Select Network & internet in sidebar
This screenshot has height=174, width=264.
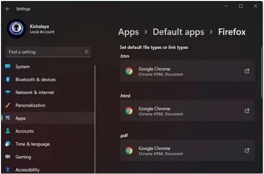(x=35, y=92)
